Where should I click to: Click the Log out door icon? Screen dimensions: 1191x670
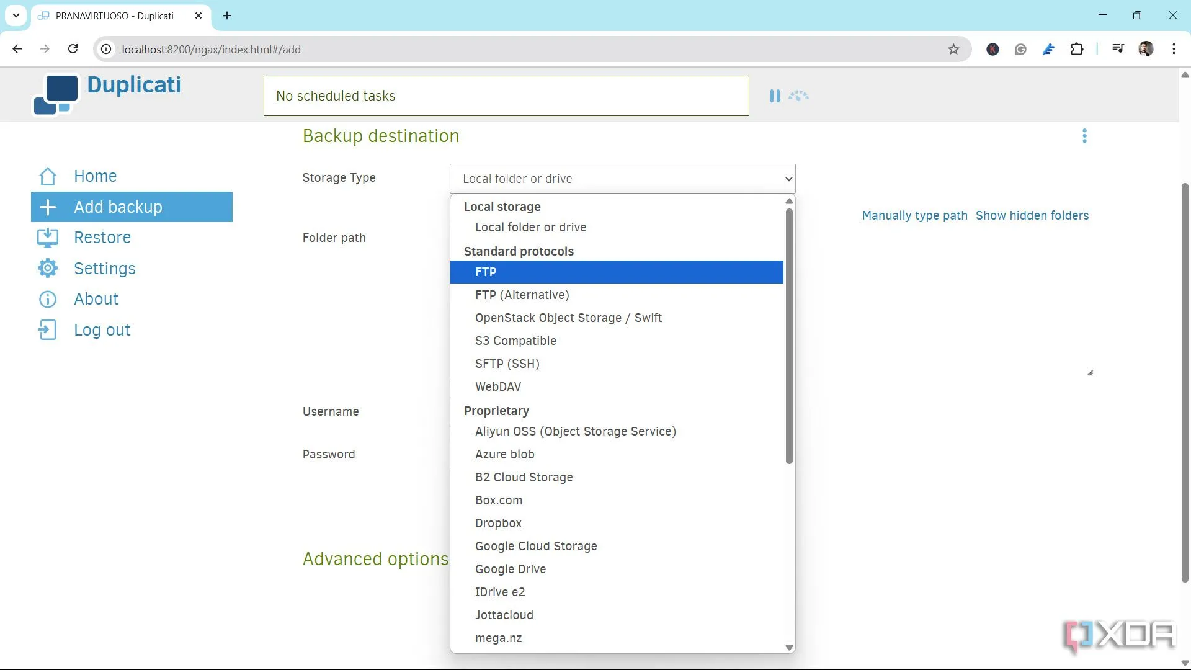tap(48, 330)
